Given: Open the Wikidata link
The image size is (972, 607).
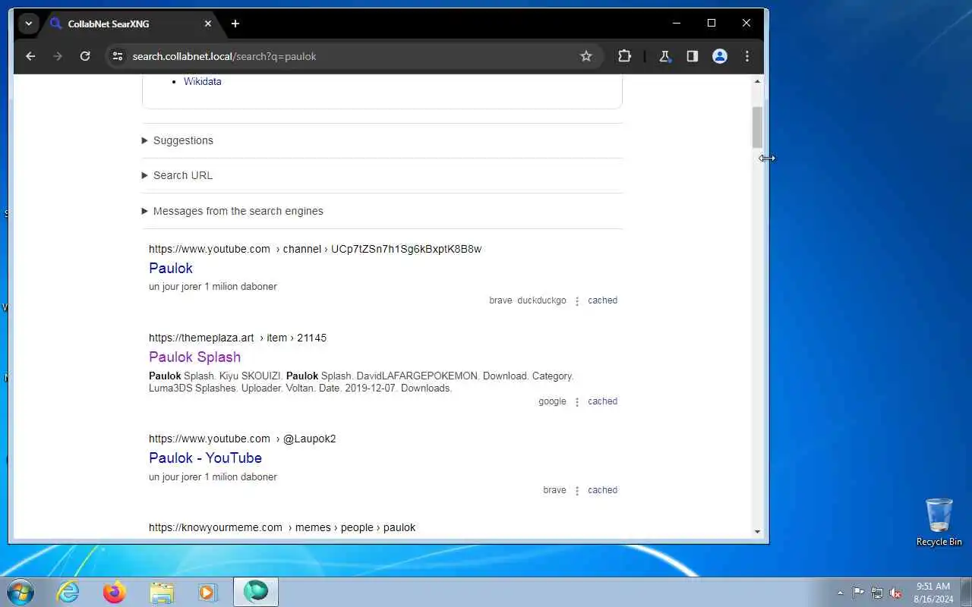Looking at the screenshot, I should (x=203, y=82).
